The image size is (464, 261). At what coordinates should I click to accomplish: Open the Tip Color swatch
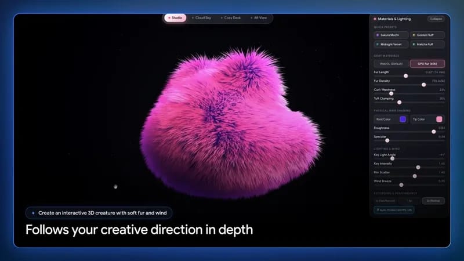[x=439, y=119]
